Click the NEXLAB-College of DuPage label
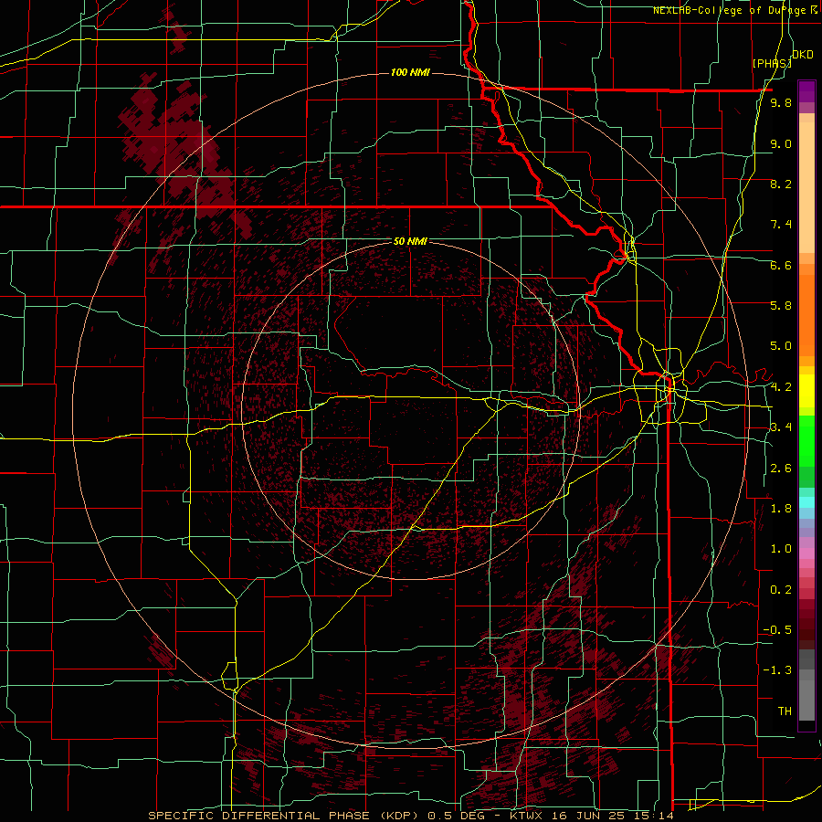 [729, 10]
